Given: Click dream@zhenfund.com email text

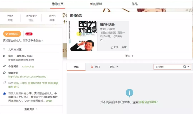Looking at the screenshot, I should pyautogui.click(x=21, y=60).
